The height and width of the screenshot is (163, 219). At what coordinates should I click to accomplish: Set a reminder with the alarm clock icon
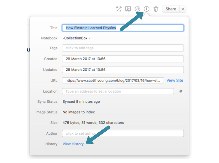tap(119, 9)
